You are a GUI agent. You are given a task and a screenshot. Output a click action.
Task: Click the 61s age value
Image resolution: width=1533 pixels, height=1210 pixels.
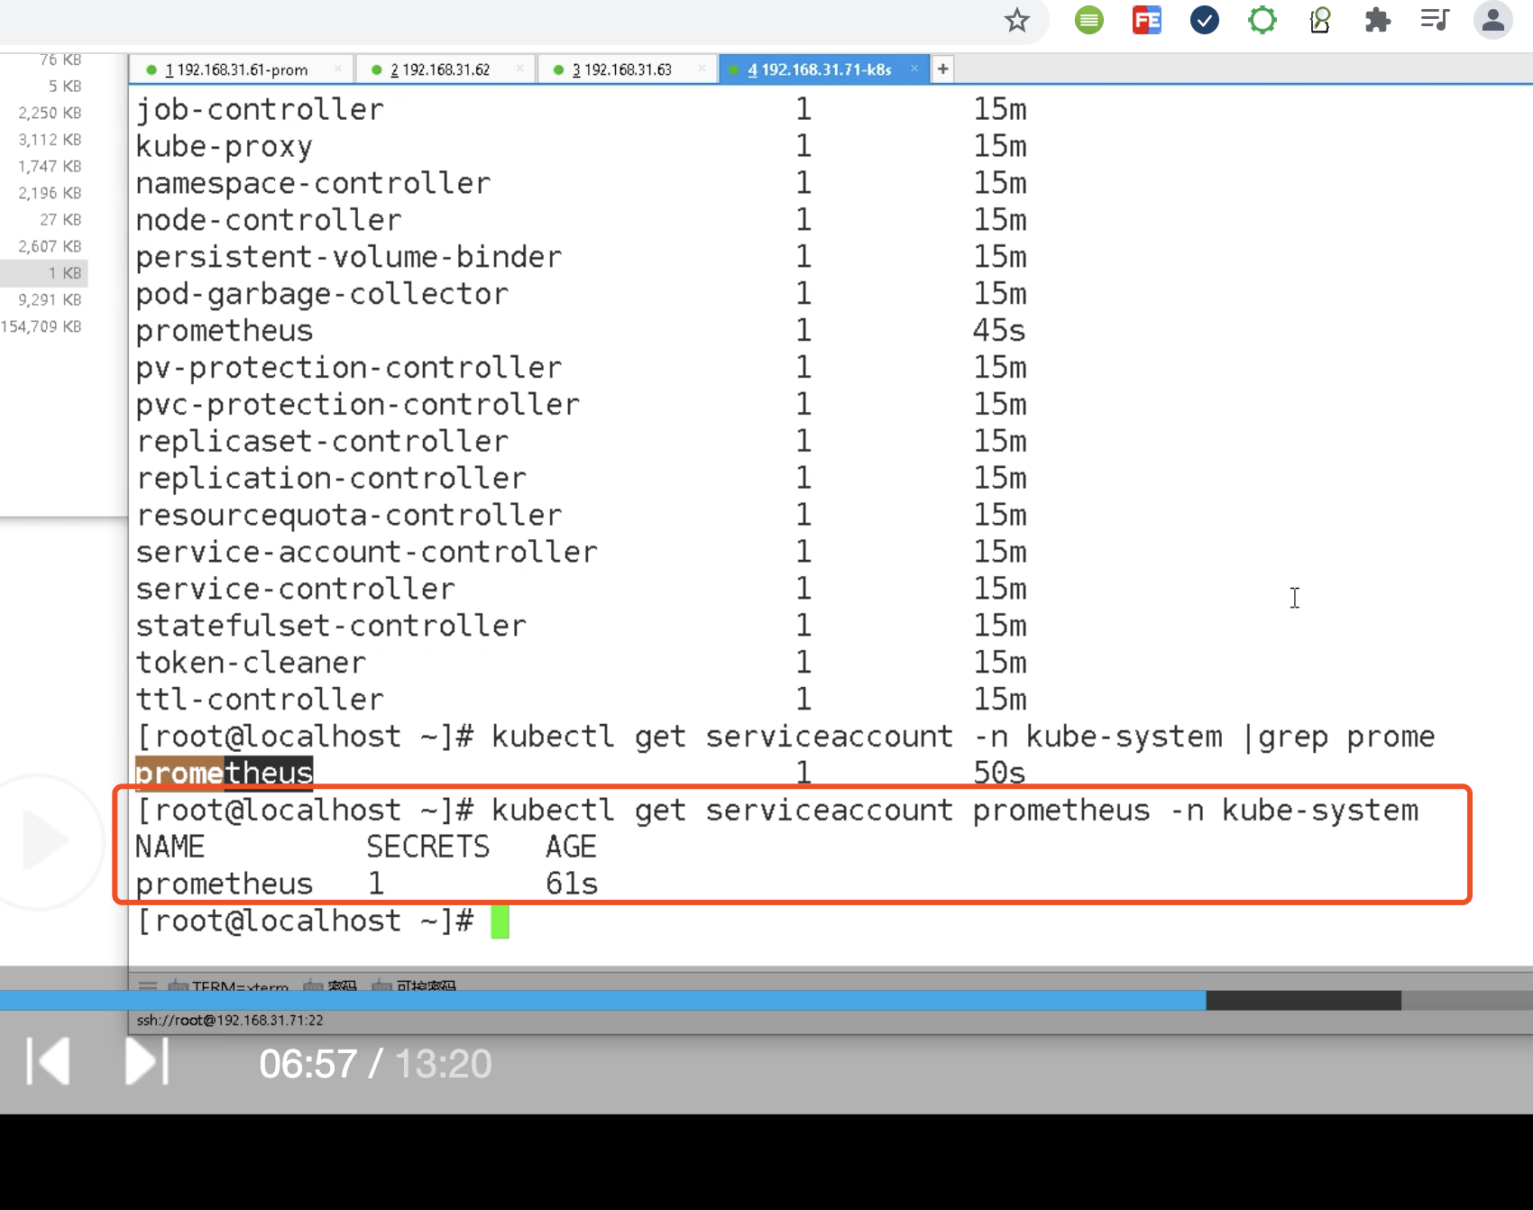[x=571, y=884]
